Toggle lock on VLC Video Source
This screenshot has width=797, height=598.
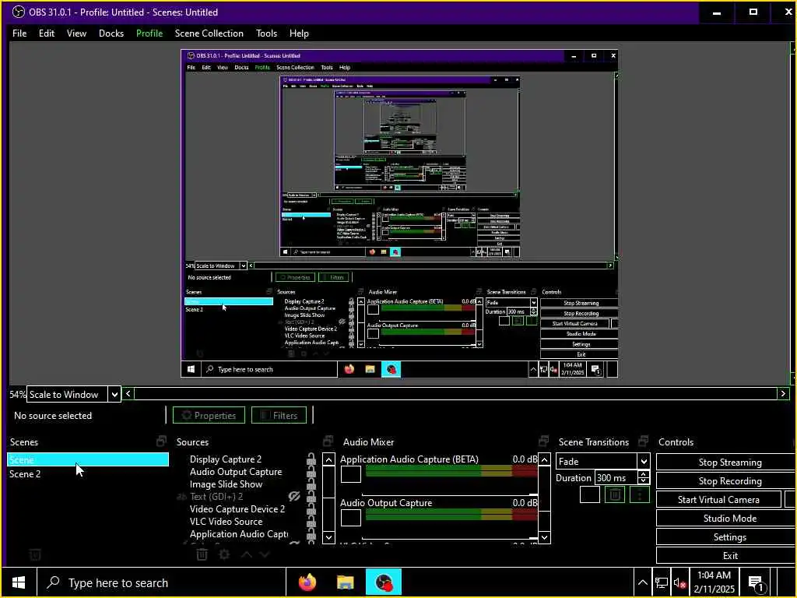click(311, 522)
